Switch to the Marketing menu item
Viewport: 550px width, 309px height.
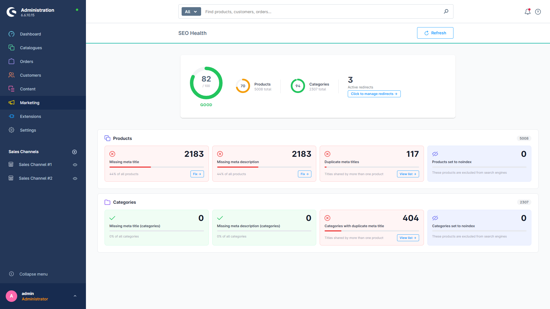(30, 102)
